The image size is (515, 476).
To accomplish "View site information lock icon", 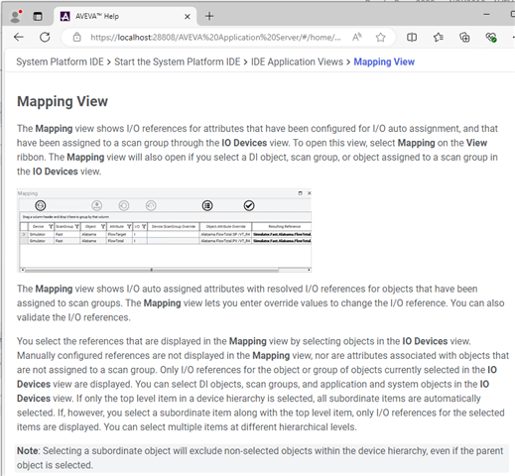I will 76,38.
